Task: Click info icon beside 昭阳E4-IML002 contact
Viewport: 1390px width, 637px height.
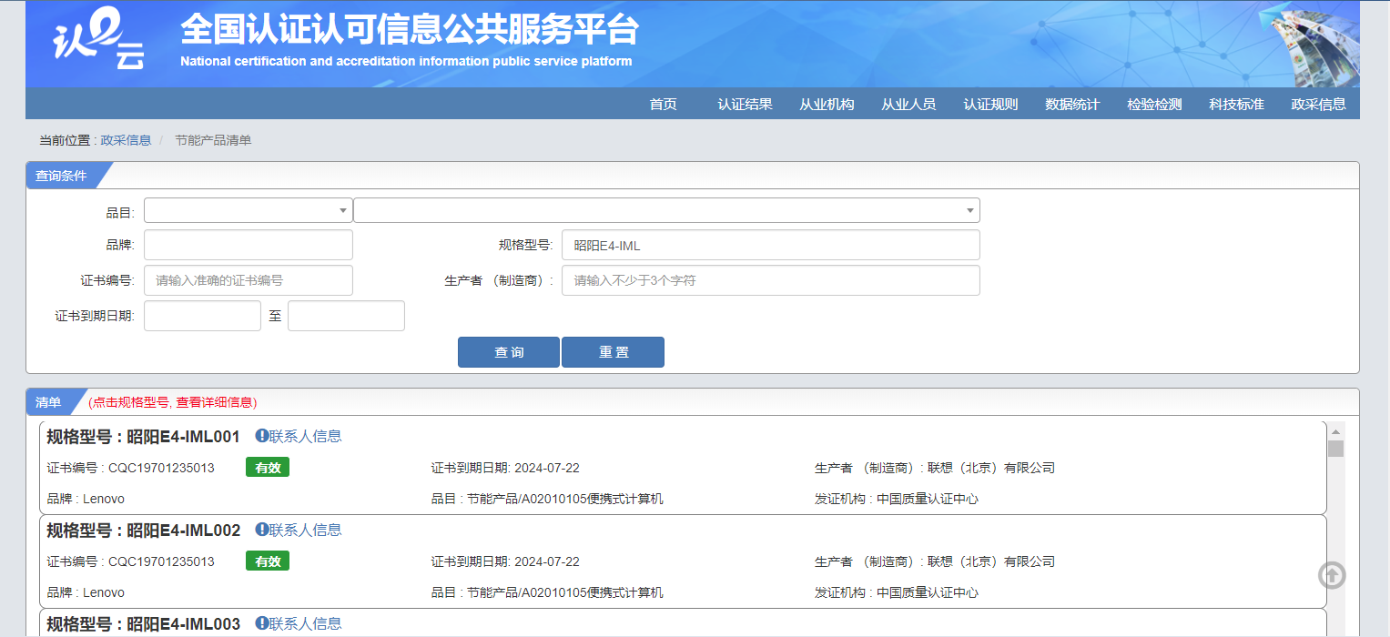Action: pyautogui.click(x=261, y=530)
